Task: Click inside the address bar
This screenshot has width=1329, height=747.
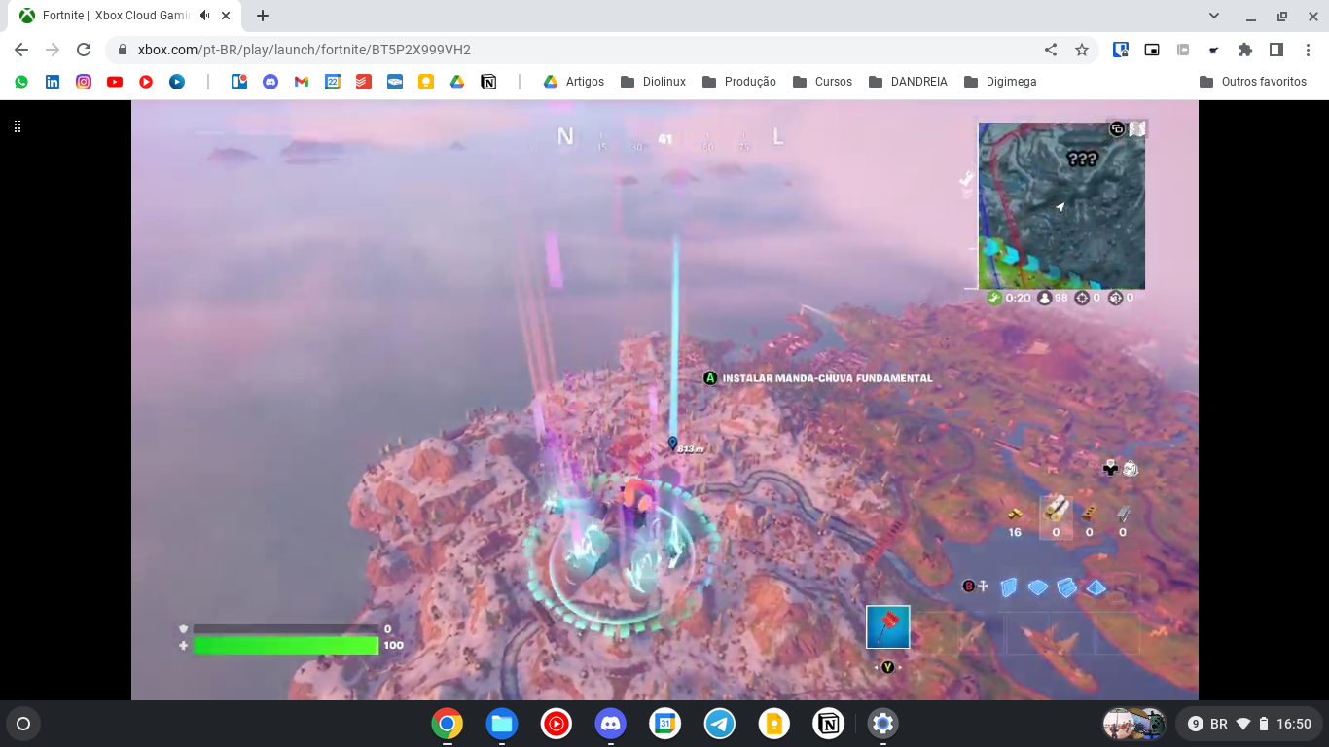Action: [x=389, y=49]
